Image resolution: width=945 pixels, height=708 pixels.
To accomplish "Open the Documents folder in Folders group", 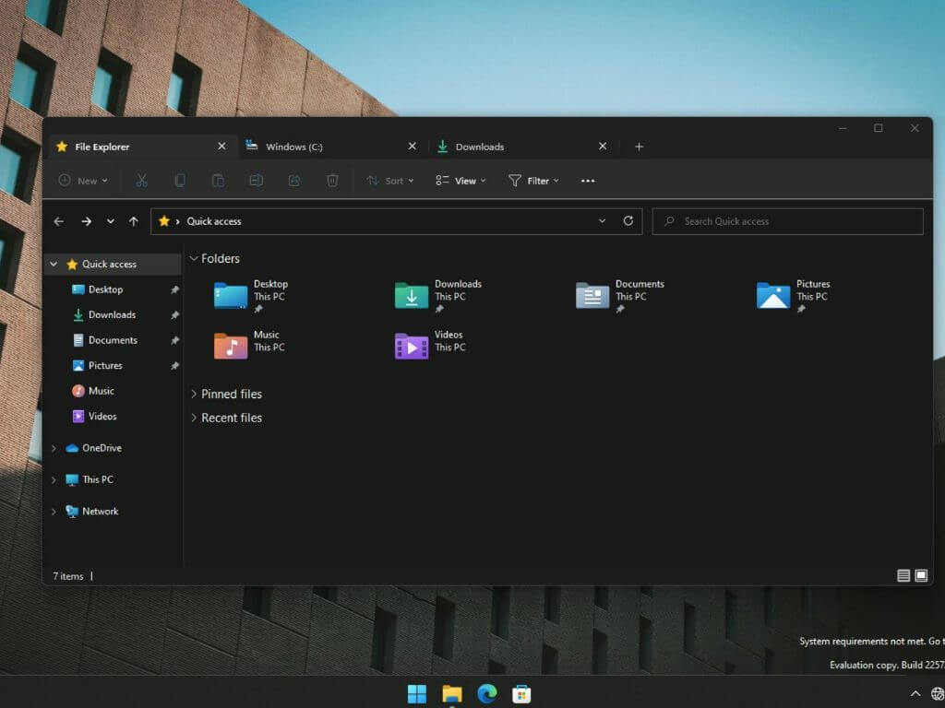I will point(619,296).
